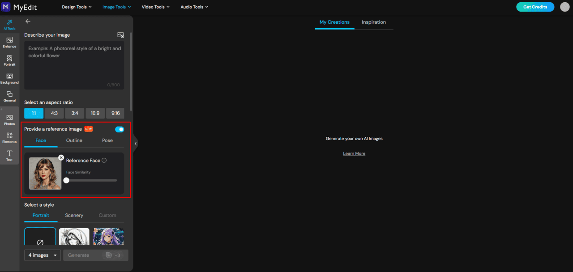Click the back arrow icon
Image resolution: width=573 pixels, height=272 pixels.
coord(28,21)
